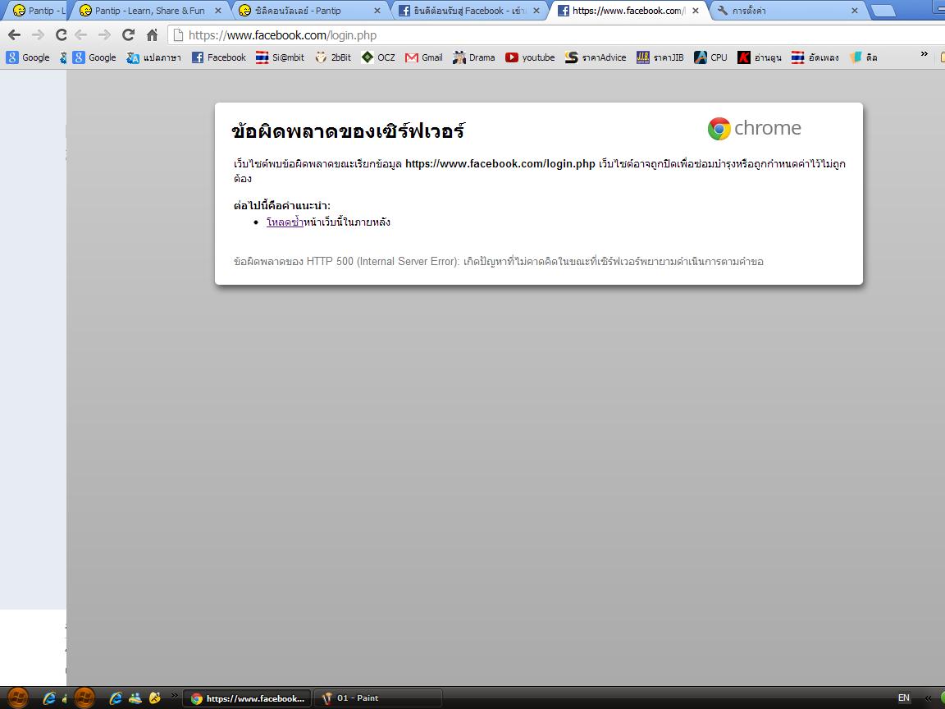The height and width of the screenshot is (709, 945).
Task: Open the Si@mbit bookmark
Action: pyautogui.click(x=281, y=57)
